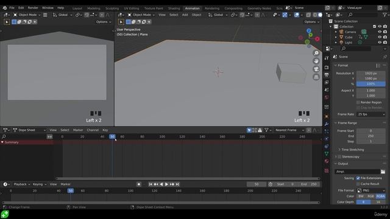Open the Modifier wrench properties tab

tap(327, 123)
